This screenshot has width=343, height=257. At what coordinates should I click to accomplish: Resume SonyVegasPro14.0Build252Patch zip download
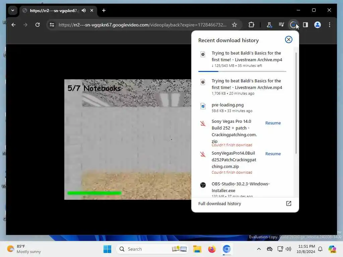coord(273,154)
